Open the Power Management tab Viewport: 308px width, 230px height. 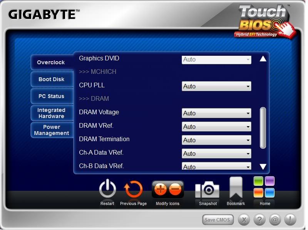tap(52, 130)
